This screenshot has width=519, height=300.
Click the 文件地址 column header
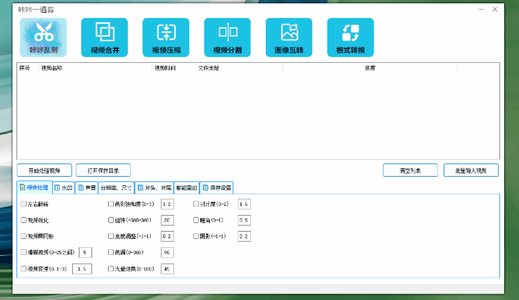239,68
